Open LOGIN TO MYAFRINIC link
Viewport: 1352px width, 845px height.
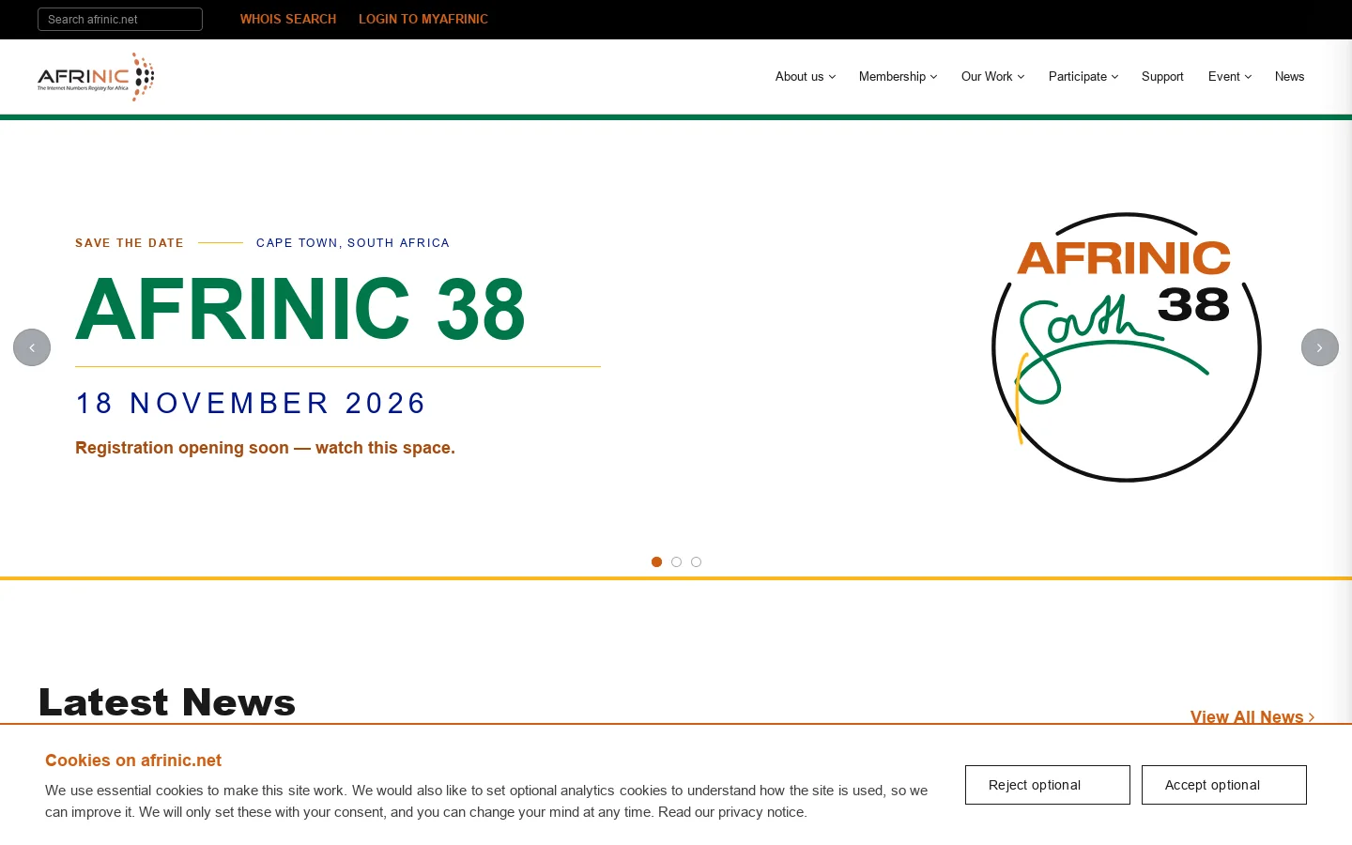tap(423, 19)
